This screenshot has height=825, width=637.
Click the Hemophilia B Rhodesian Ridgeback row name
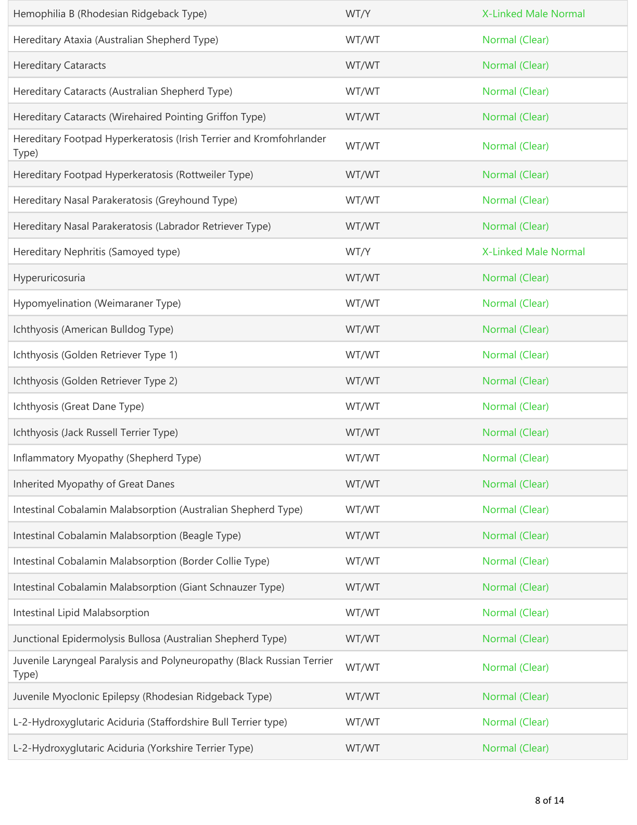coord(110,14)
